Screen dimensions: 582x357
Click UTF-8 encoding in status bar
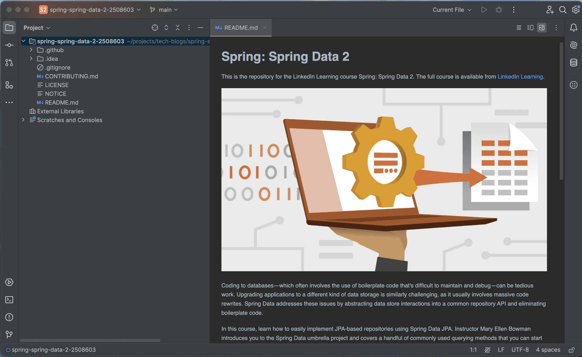pos(520,350)
